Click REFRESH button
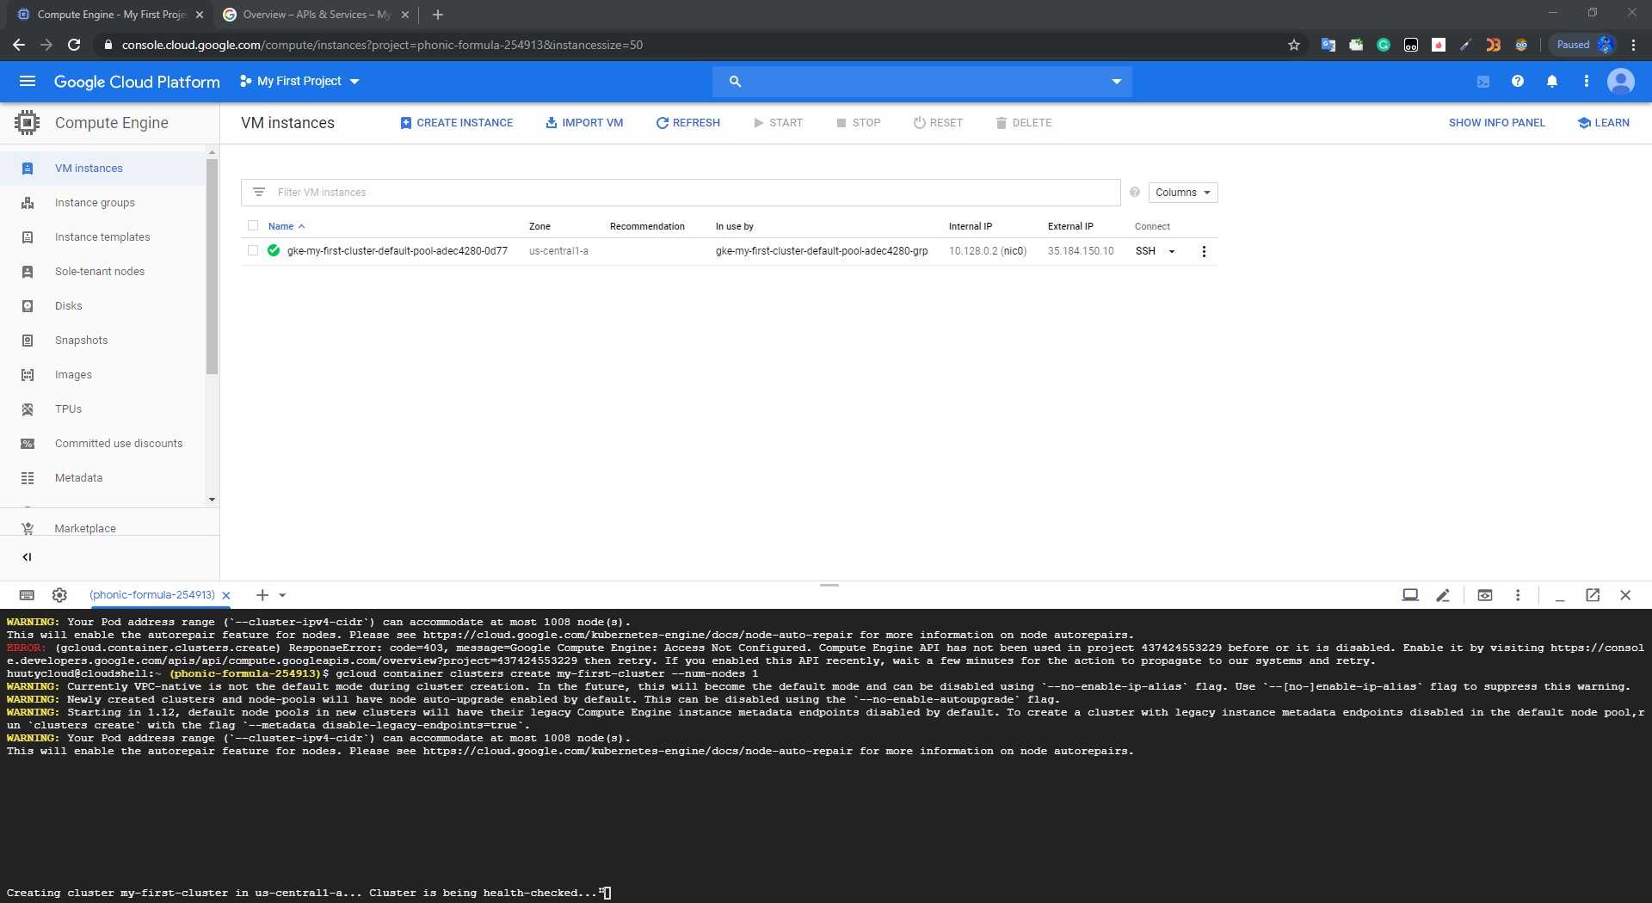The image size is (1652, 903). pyautogui.click(x=687, y=123)
